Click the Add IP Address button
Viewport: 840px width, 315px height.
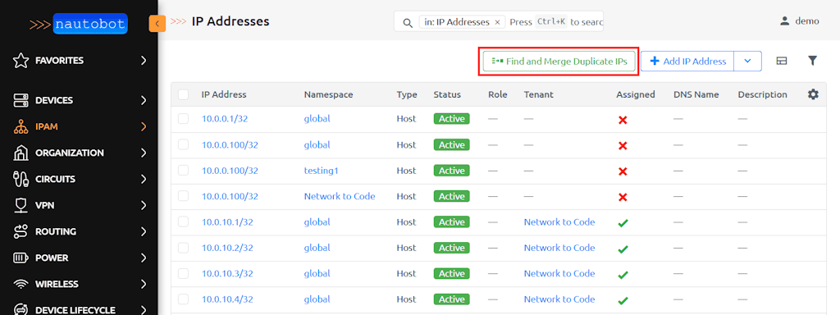pos(687,61)
